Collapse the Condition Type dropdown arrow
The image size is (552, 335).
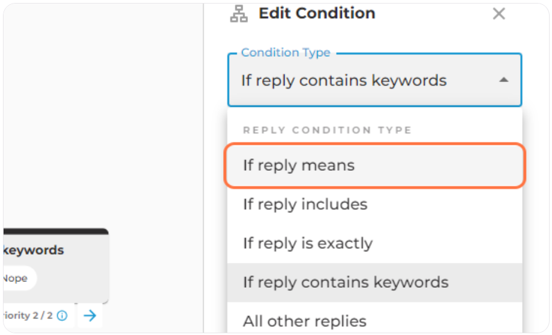504,80
